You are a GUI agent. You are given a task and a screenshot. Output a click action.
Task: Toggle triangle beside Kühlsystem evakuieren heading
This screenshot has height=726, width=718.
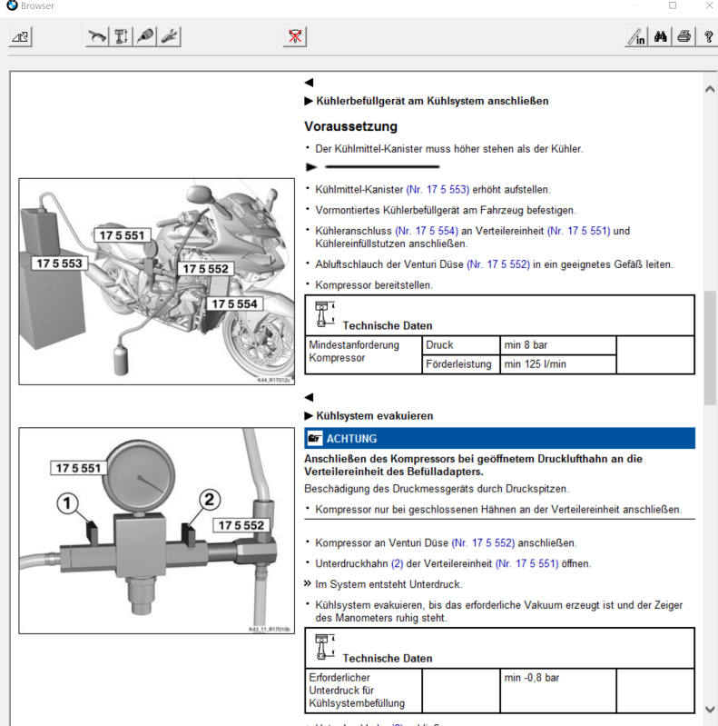[309, 416]
